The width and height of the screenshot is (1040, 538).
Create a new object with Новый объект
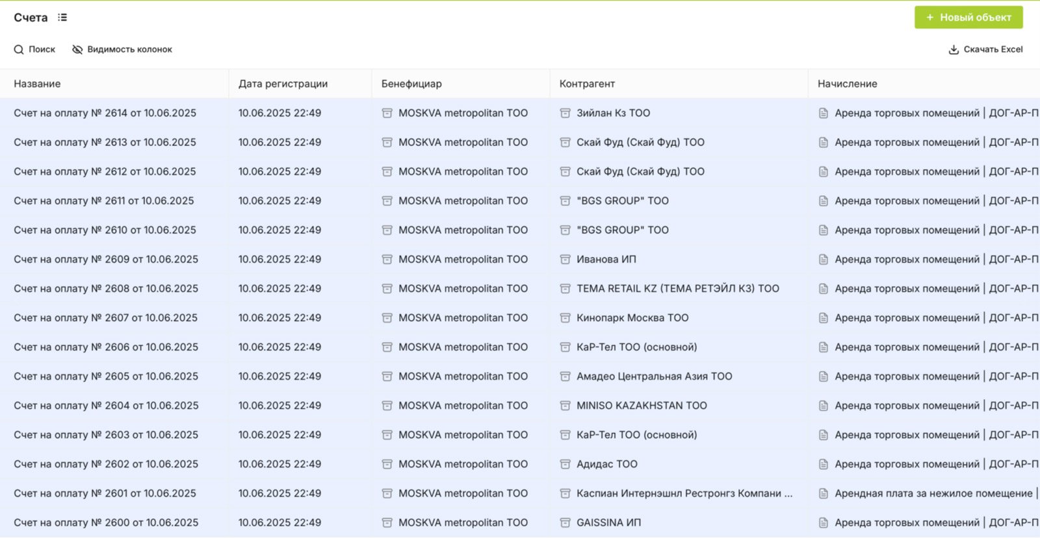pyautogui.click(x=968, y=18)
